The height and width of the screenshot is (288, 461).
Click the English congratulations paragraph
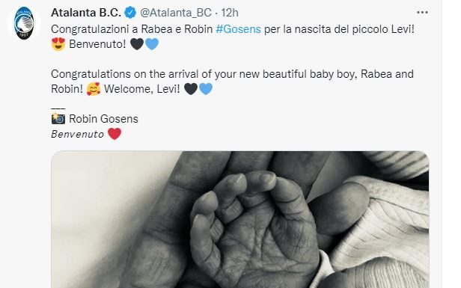(232, 82)
